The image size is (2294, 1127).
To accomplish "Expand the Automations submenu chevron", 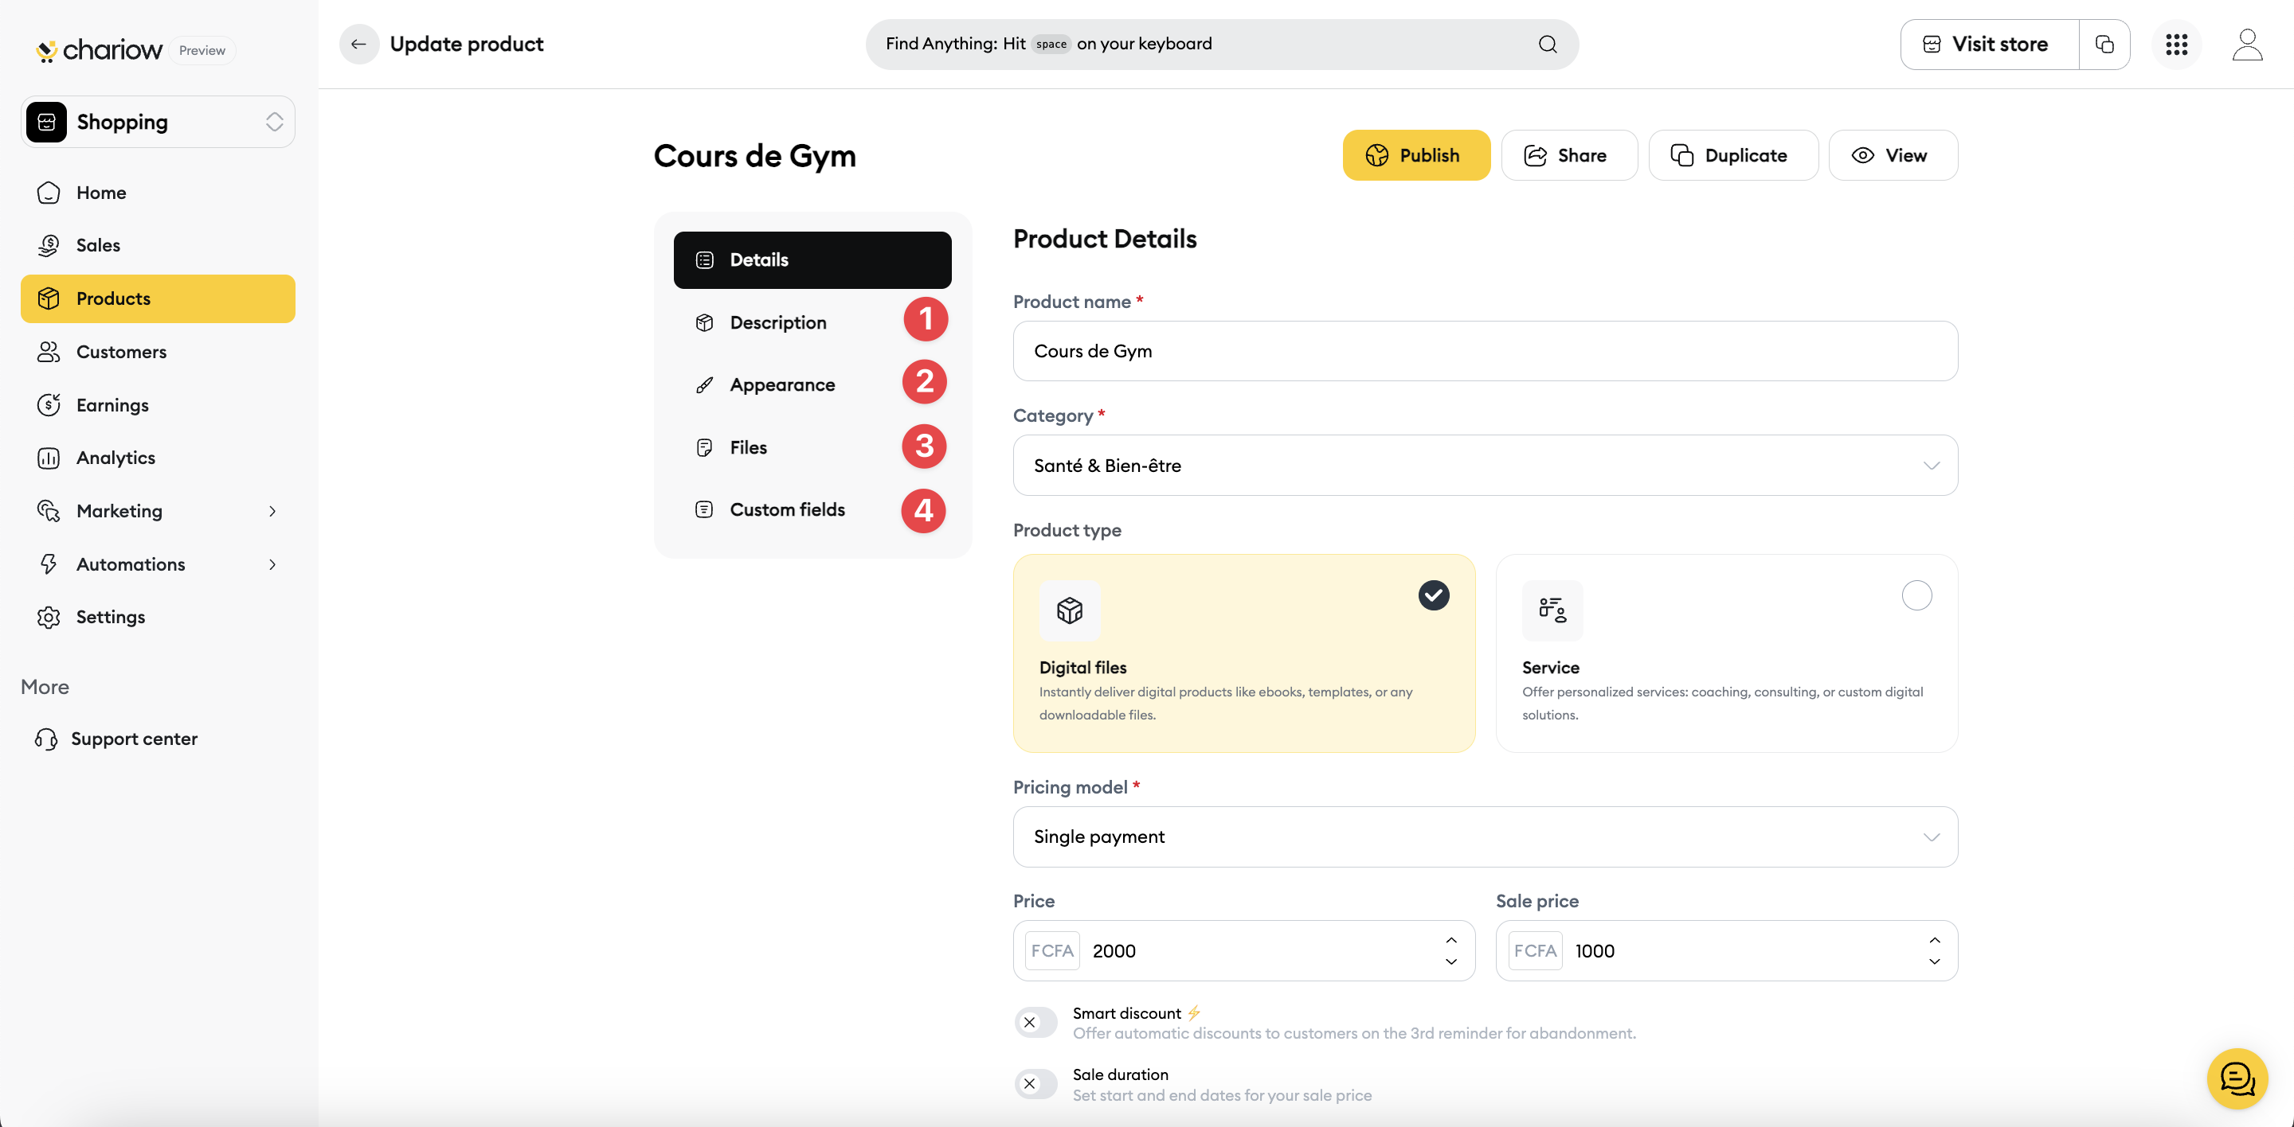I will [x=272, y=565].
